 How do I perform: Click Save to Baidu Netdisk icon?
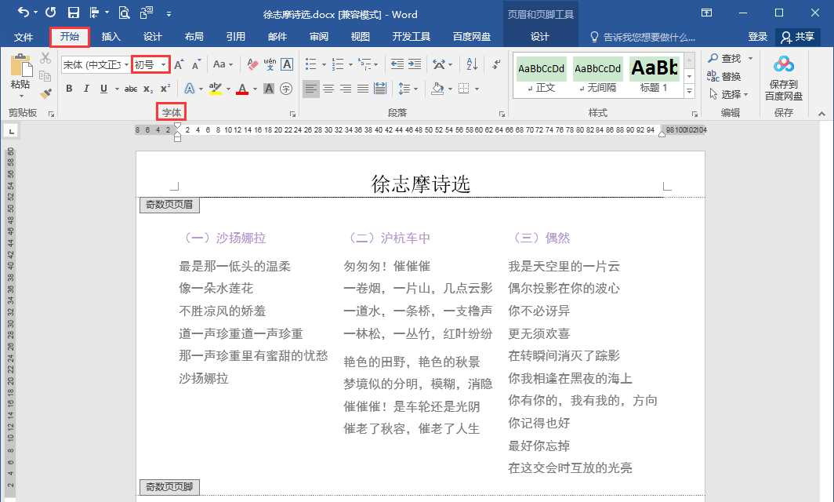click(x=784, y=77)
